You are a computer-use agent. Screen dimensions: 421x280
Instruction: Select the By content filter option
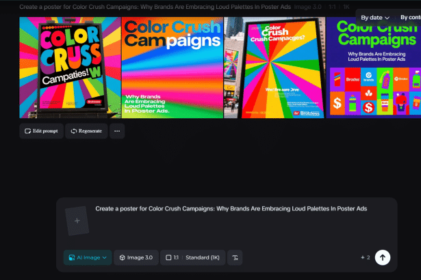pos(411,18)
